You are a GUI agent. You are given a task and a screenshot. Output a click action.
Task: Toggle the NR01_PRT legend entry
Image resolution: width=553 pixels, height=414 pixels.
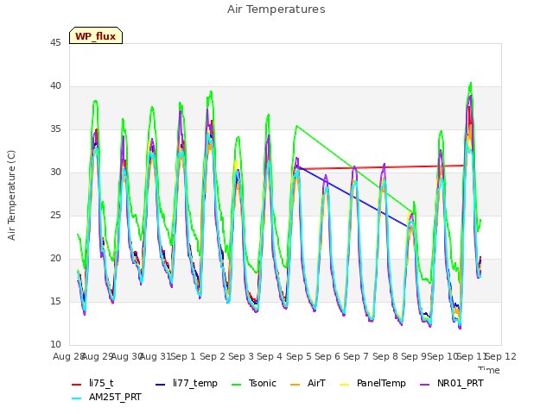click(x=452, y=383)
